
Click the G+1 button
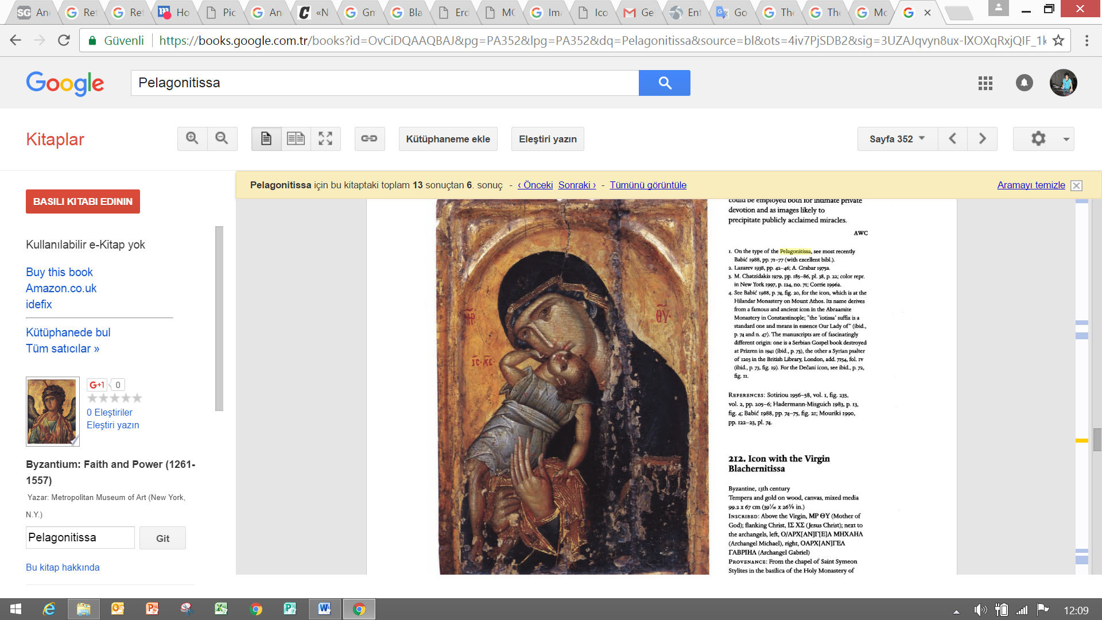pyautogui.click(x=97, y=385)
